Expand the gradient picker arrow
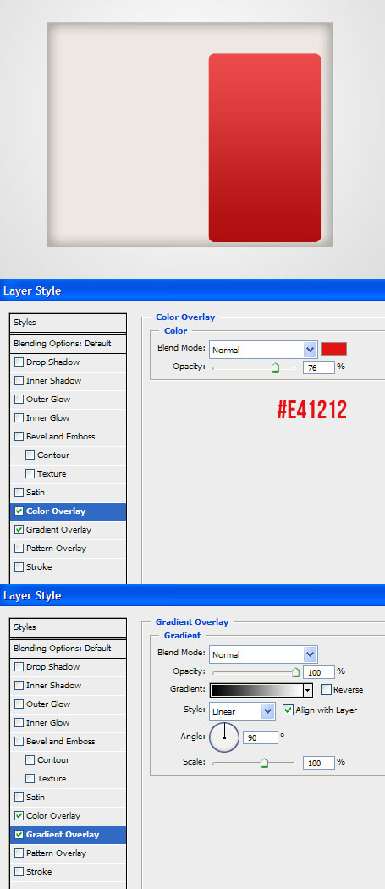 coord(308,691)
